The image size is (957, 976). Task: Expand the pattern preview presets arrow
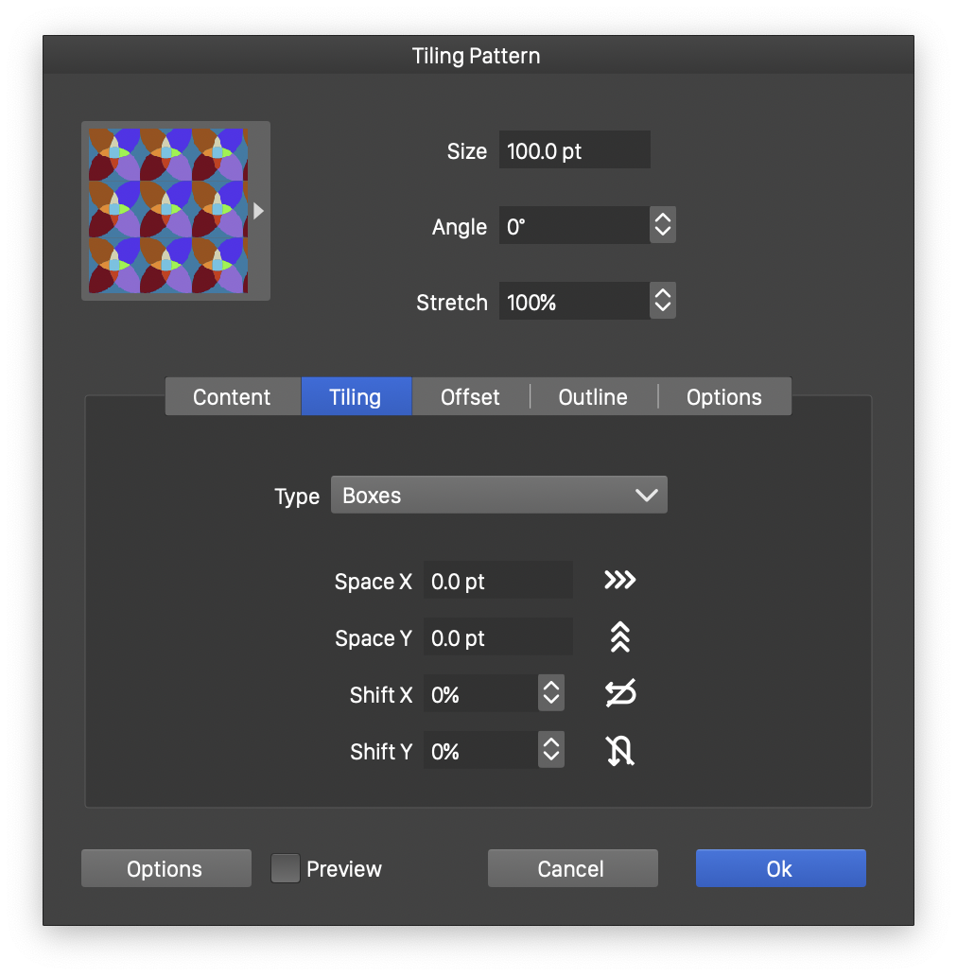point(258,211)
